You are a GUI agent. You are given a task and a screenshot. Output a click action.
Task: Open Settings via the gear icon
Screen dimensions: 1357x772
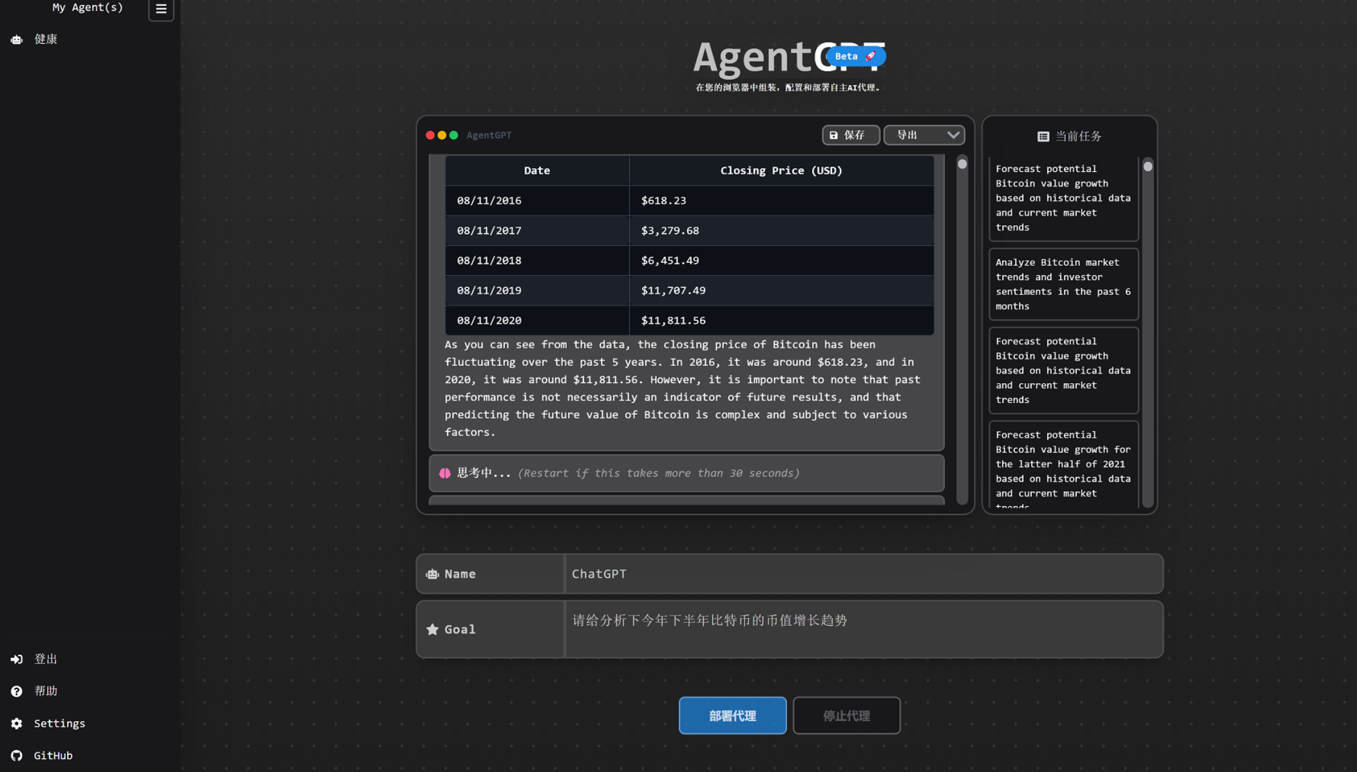[x=16, y=723]
